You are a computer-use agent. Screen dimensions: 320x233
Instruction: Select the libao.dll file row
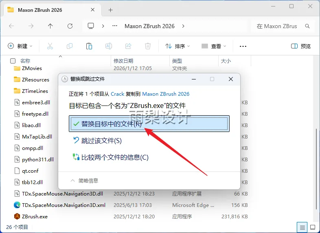tap(31, 125)
